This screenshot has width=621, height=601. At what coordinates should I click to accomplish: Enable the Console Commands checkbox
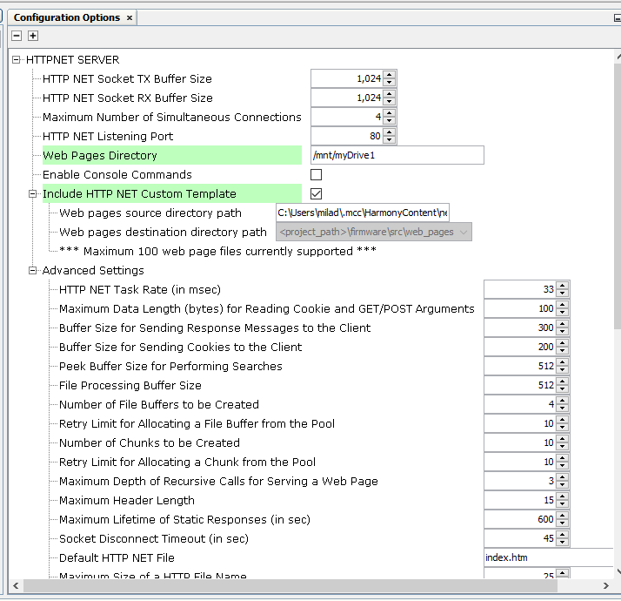317,175
